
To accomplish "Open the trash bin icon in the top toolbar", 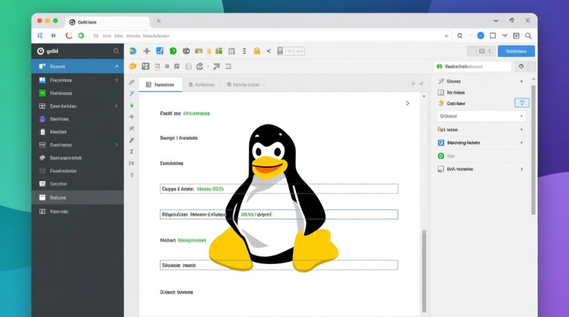I will (231, 51).
